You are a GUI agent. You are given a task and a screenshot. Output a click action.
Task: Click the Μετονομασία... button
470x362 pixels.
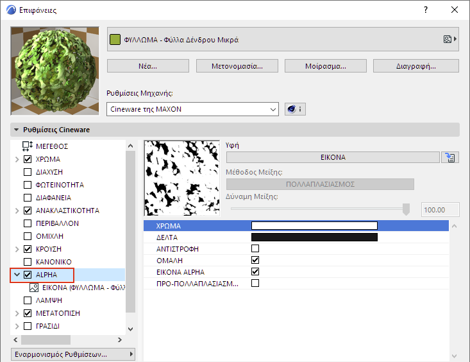pos(237,65)
